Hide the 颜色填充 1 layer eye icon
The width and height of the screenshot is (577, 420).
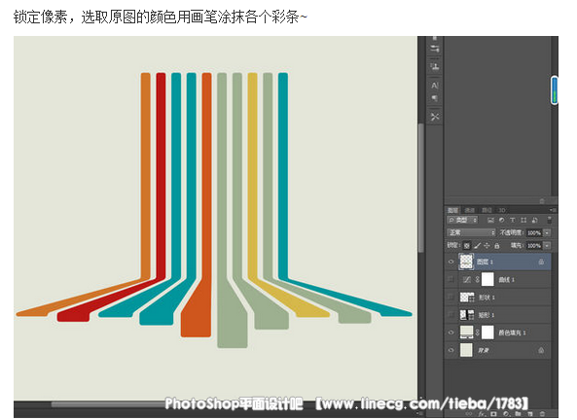451,332
